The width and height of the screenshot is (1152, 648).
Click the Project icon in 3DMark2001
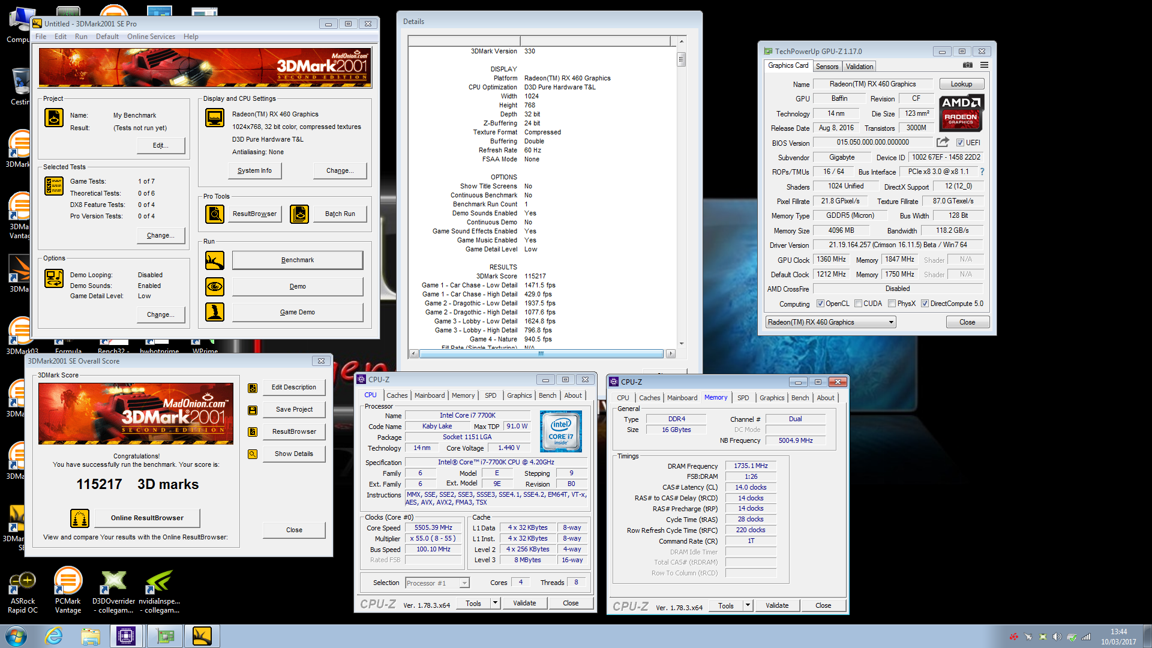coord(54,118)
